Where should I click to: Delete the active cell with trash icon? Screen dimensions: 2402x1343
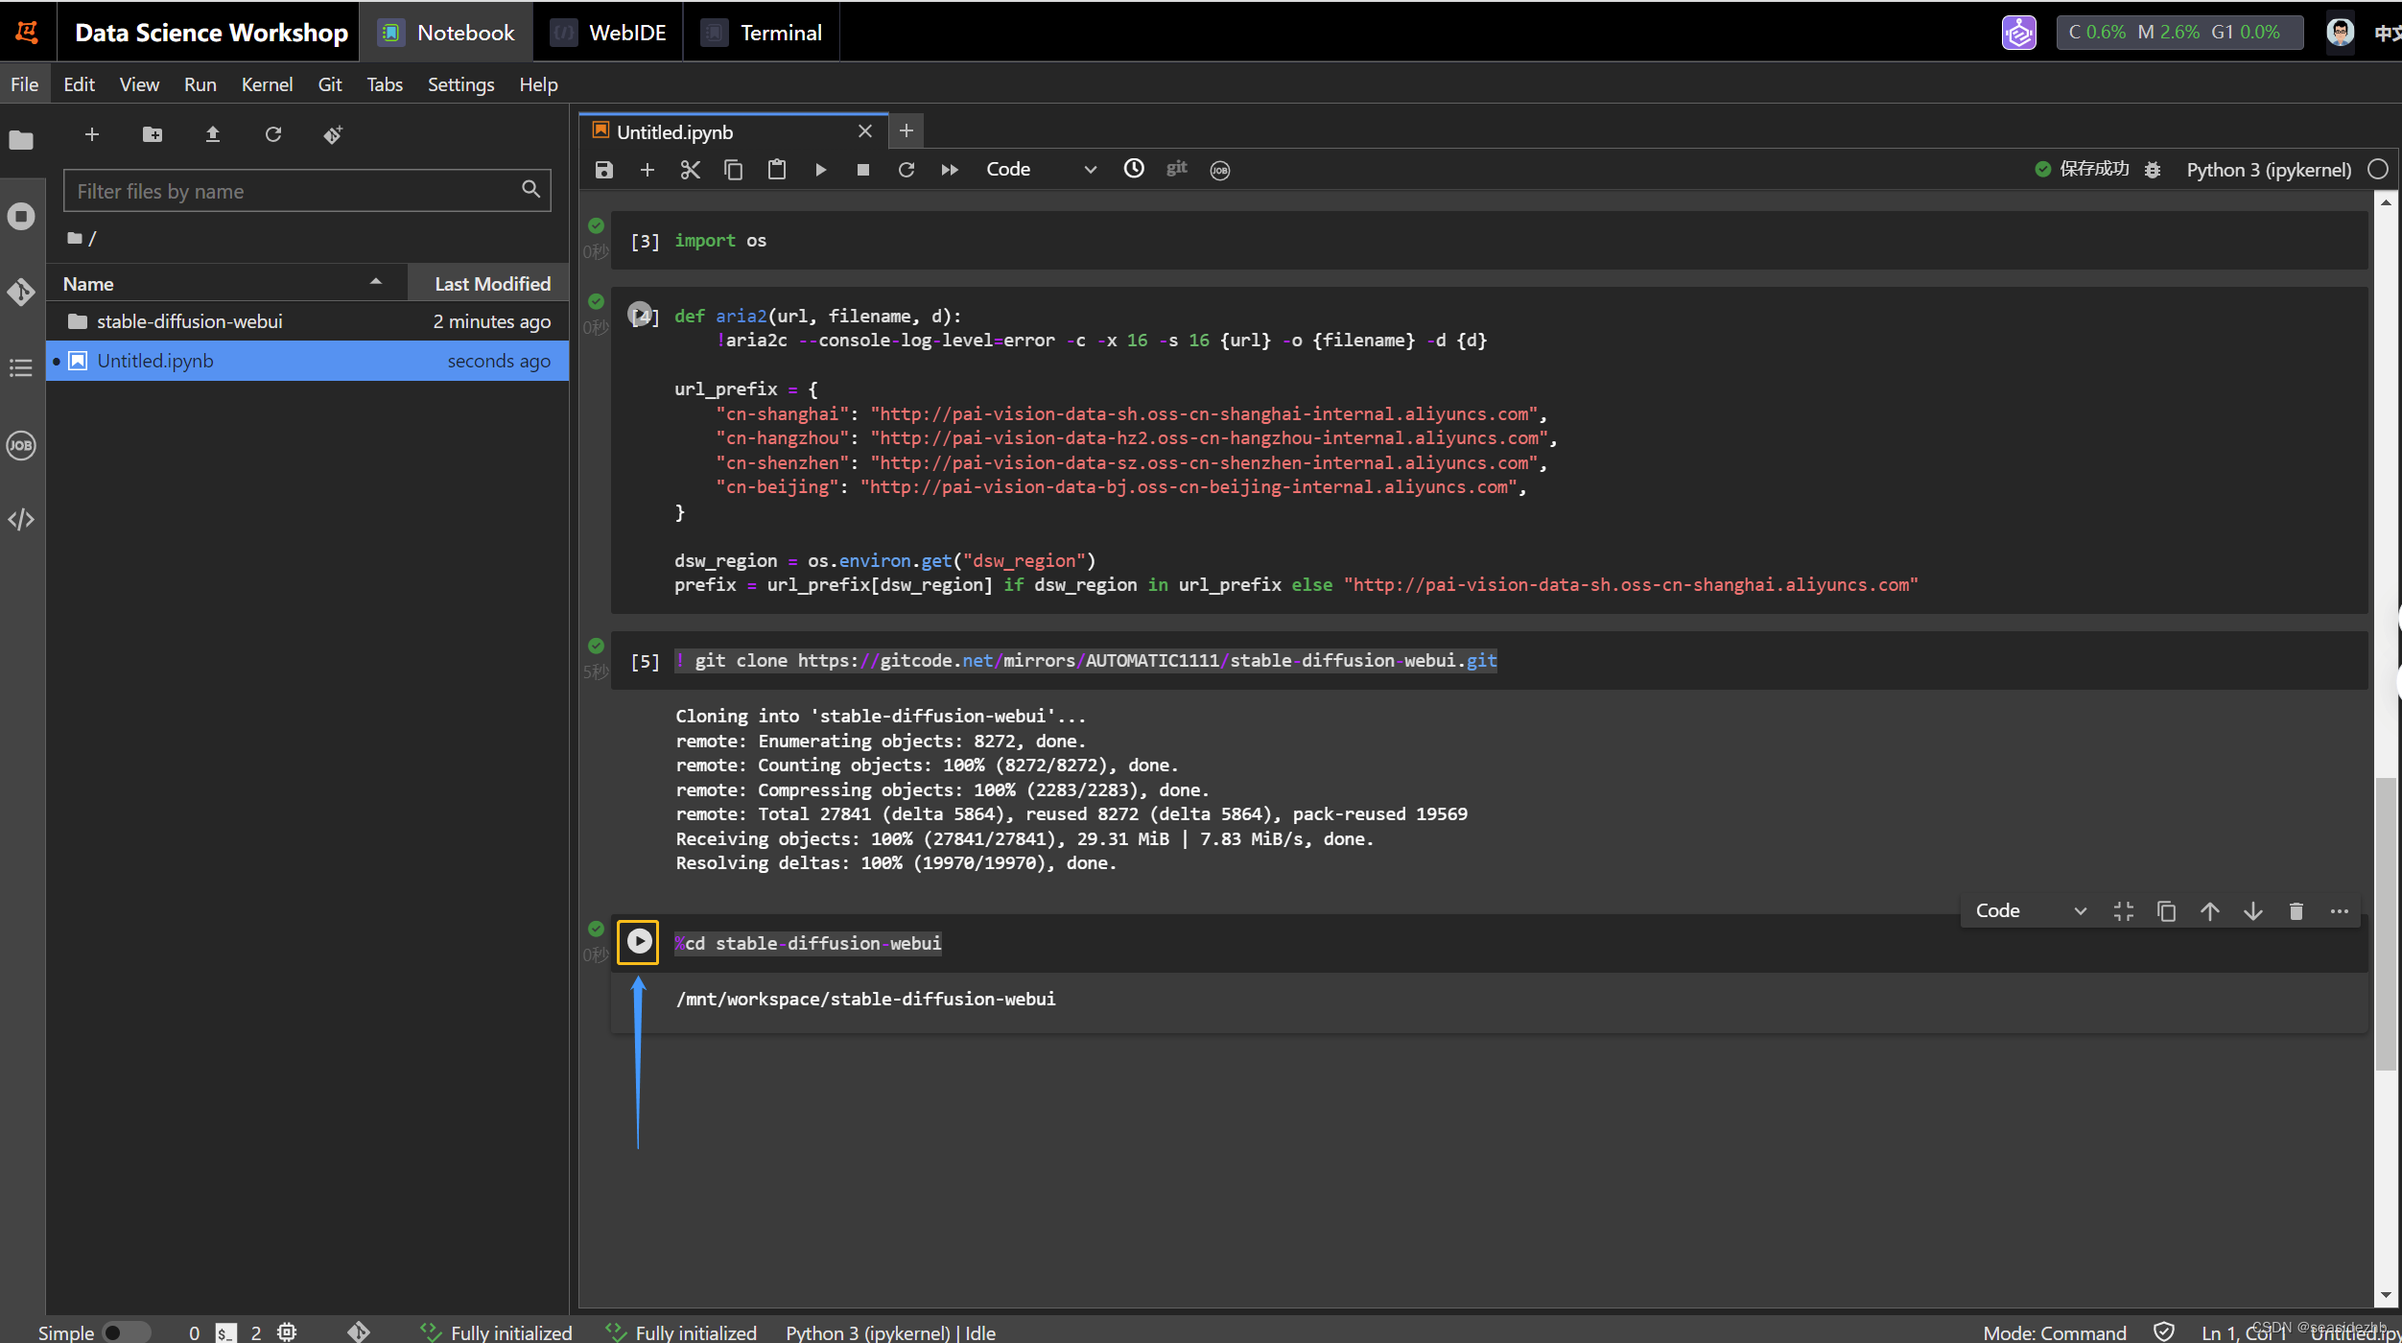click(2296, 911)
